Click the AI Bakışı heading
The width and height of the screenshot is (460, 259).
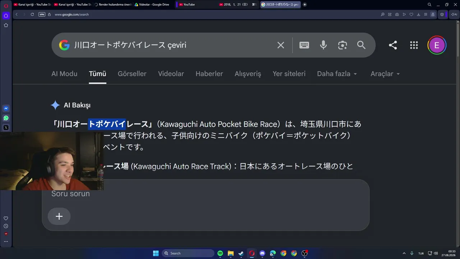[77, 105]
